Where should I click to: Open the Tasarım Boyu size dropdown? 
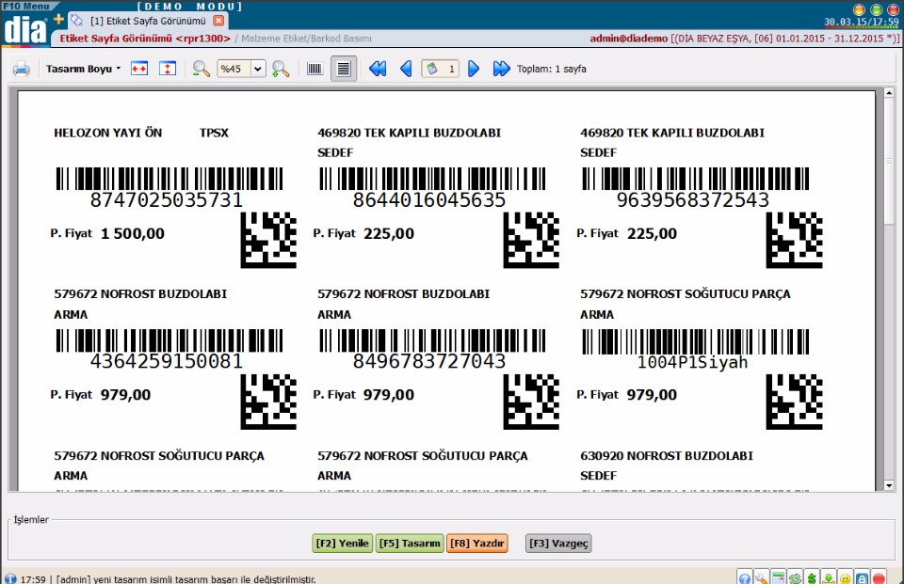pyautogui.click(x=84, y=69)
